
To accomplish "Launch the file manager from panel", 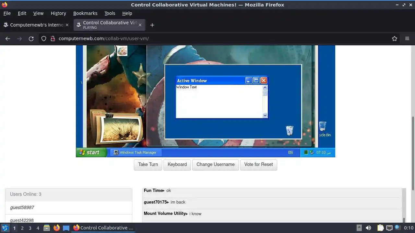I will 47,228.
